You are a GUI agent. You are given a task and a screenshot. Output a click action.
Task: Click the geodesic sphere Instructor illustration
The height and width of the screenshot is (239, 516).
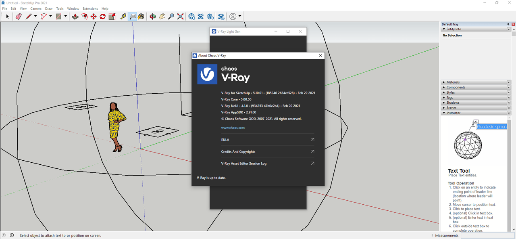[468, 145]
